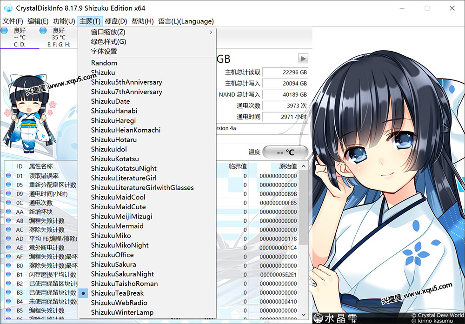Expand the 窗口缩放(Z) submenu
Screen dimensions: 465x324
click(x=147, y=32)
